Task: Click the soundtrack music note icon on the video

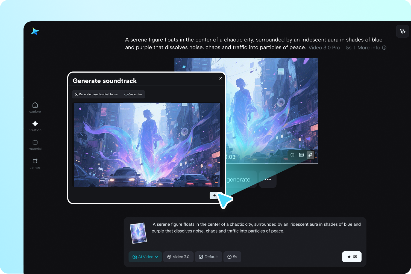Action: [x=310, y=155]
